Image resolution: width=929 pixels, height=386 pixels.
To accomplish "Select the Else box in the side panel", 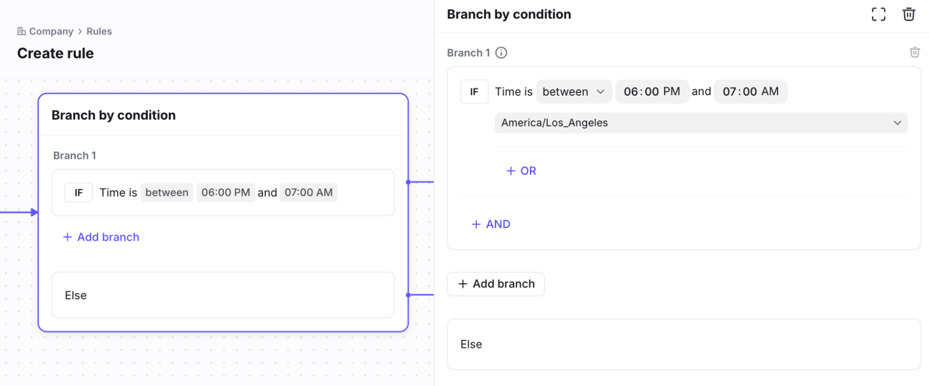I will pos(683,344).
